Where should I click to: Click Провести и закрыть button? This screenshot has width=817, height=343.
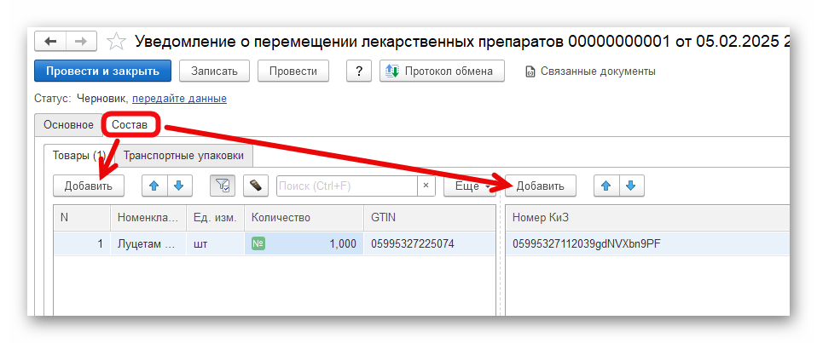[102, 71]
